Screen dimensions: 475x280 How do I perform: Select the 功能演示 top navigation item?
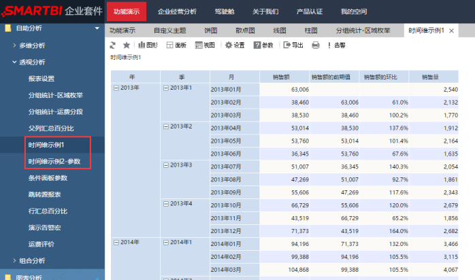click(127, 12)
